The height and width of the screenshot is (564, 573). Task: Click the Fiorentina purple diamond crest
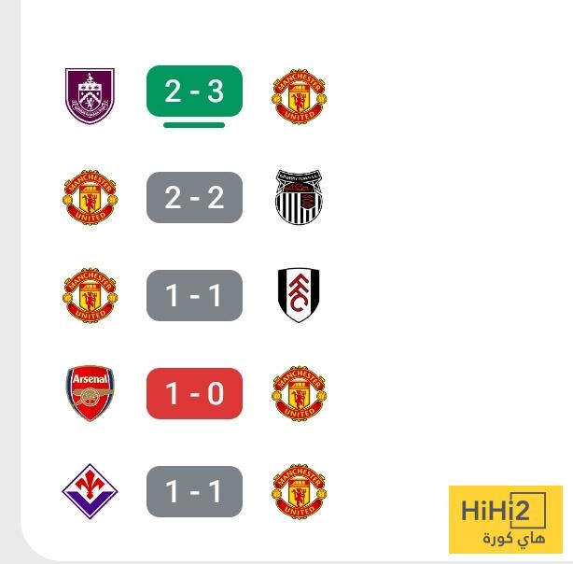point(90,491)
